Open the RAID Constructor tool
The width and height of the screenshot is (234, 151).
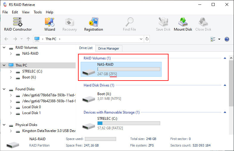18,24
